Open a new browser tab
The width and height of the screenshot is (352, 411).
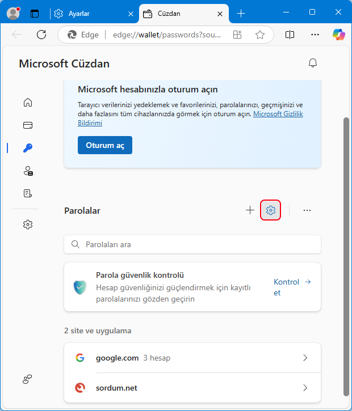tap(241, 14)
